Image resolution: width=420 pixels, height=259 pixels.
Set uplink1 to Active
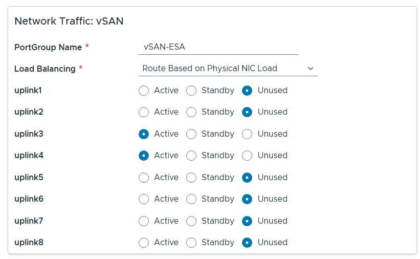point(144,91)
